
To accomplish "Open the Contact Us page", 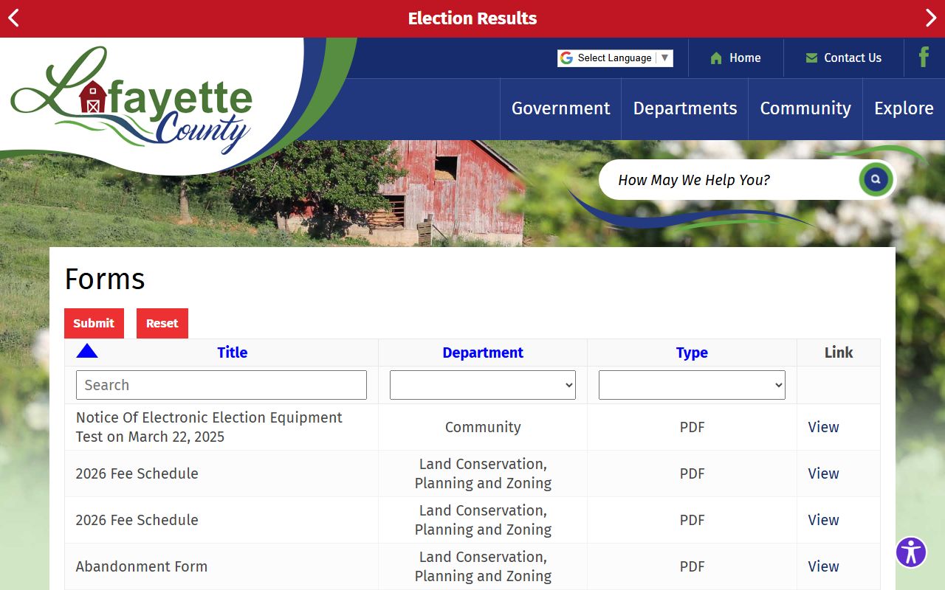I will [843, 58].
